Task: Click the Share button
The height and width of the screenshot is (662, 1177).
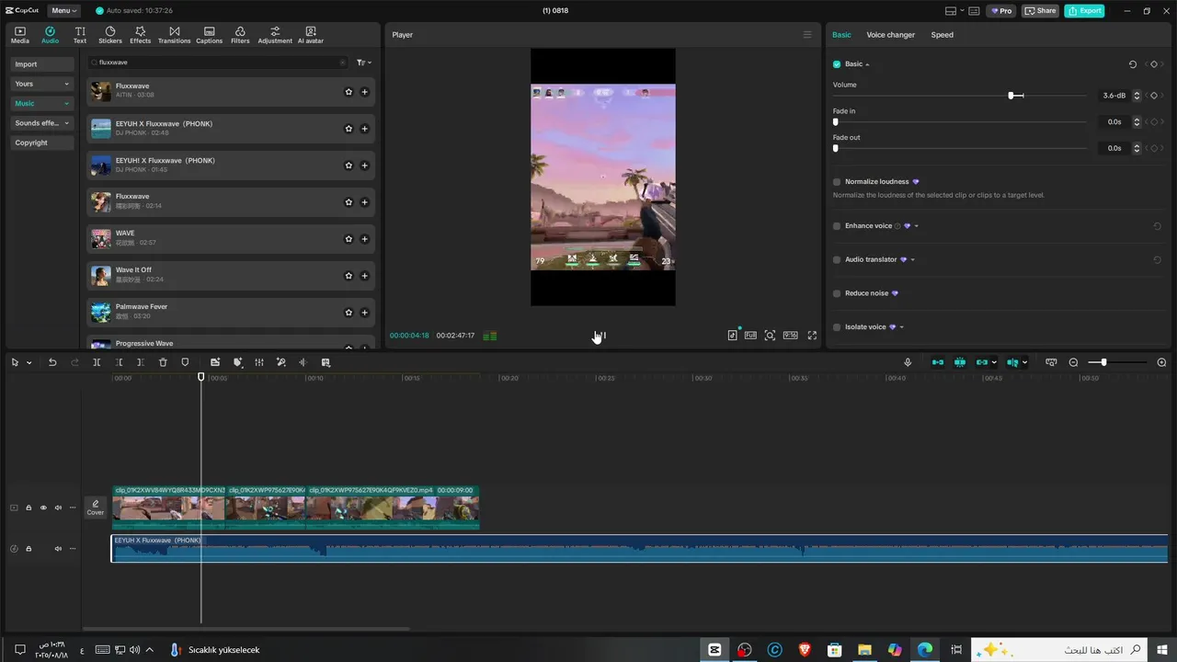Action: [1041, 11]
